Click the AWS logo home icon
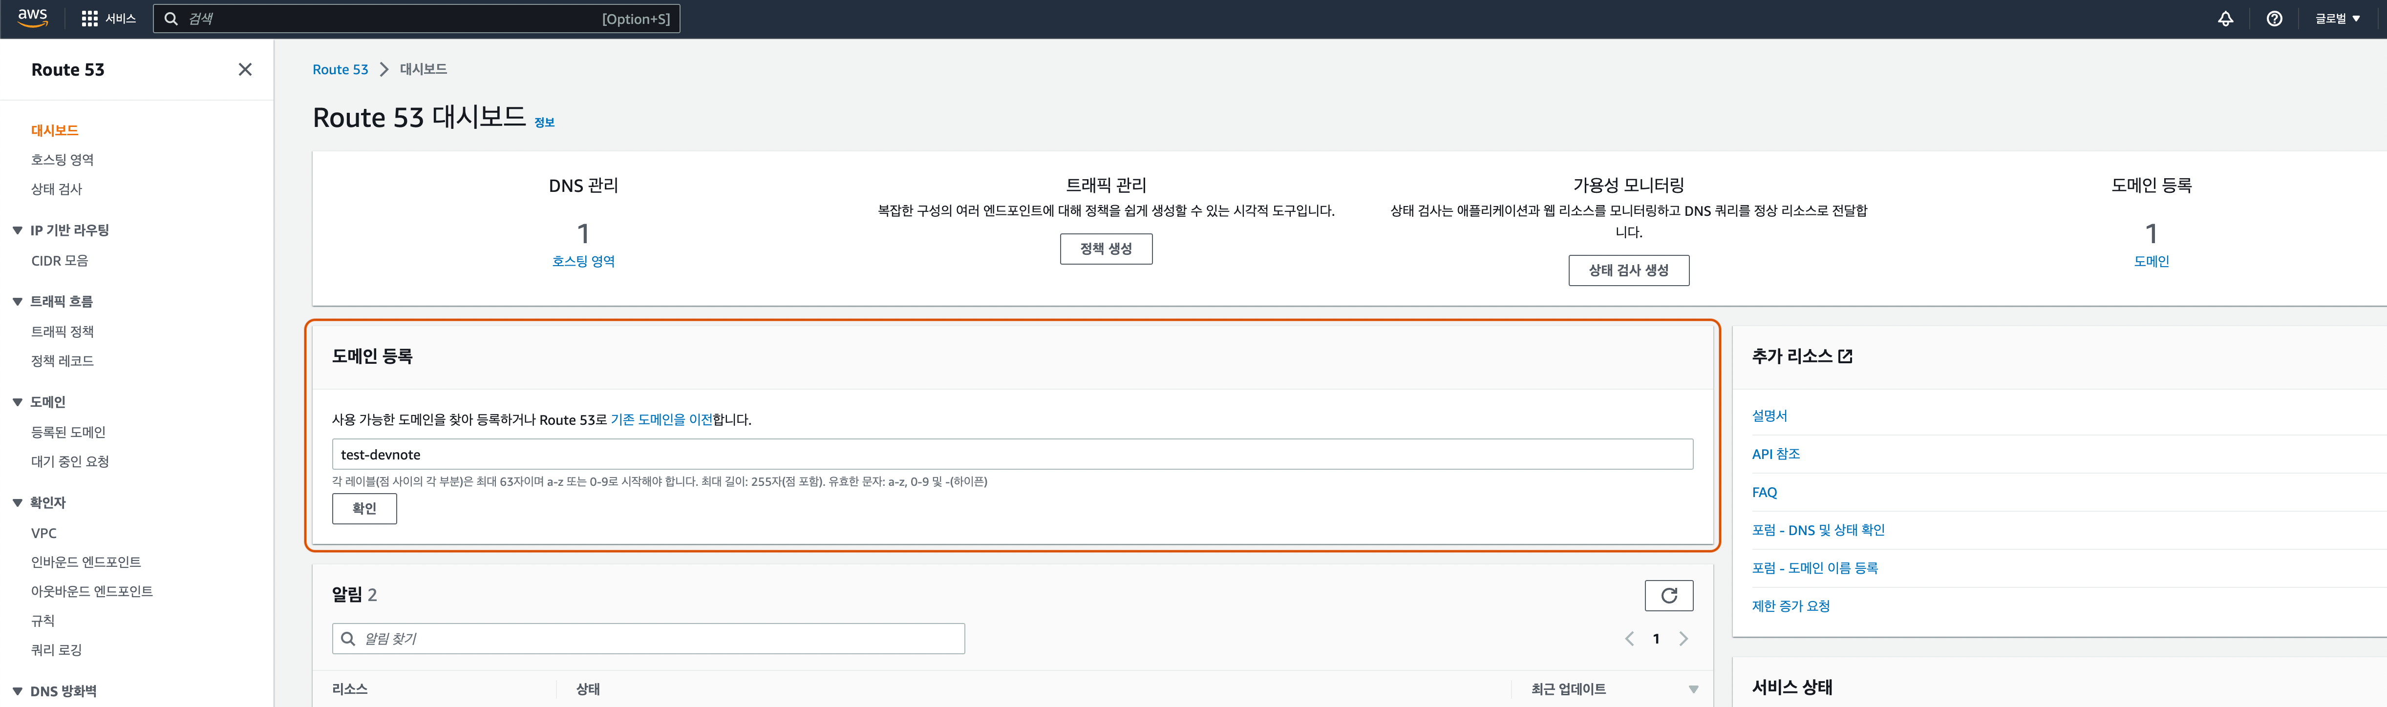This screenshot has width=2387, height=707. 32,19
